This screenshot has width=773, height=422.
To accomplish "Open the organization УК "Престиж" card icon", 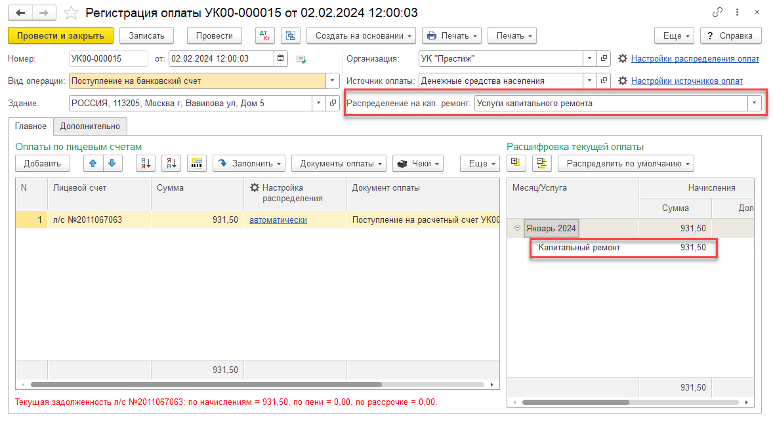I will (x=604, y=58).
